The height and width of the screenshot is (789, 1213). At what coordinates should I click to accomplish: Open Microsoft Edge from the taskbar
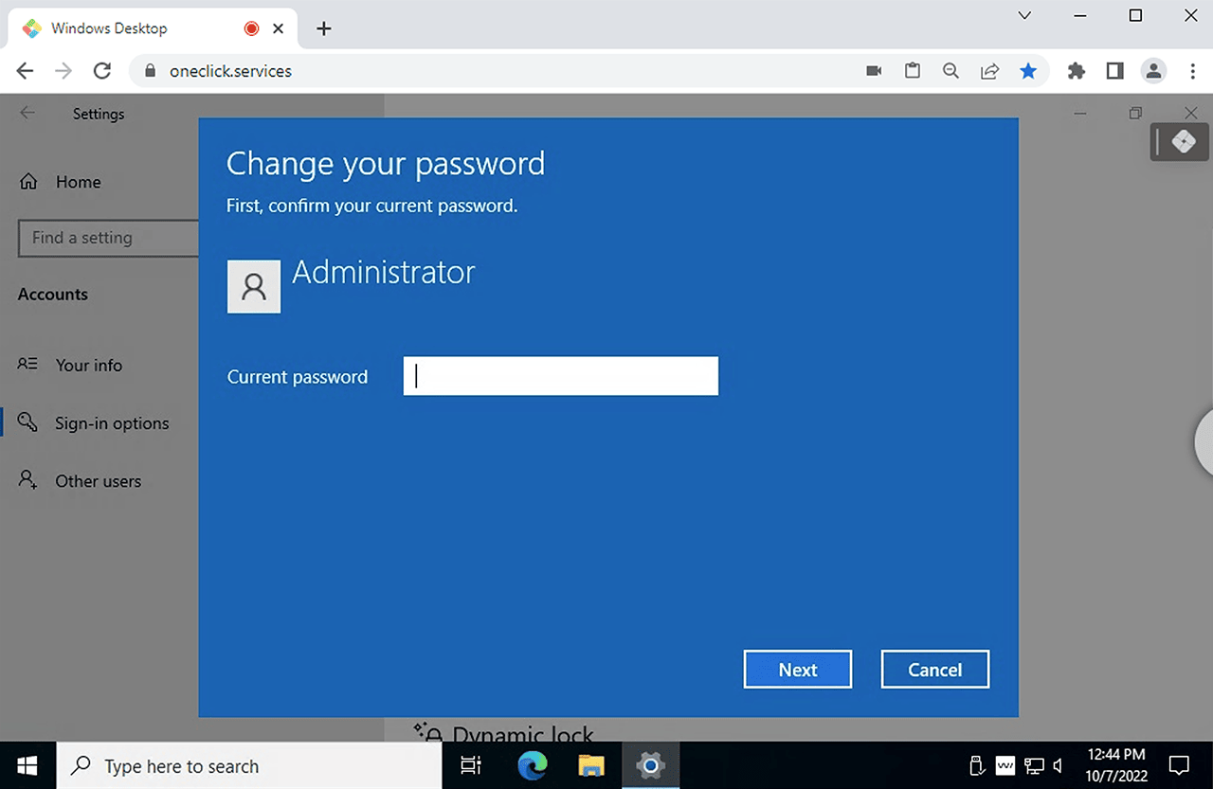(533, 765)
